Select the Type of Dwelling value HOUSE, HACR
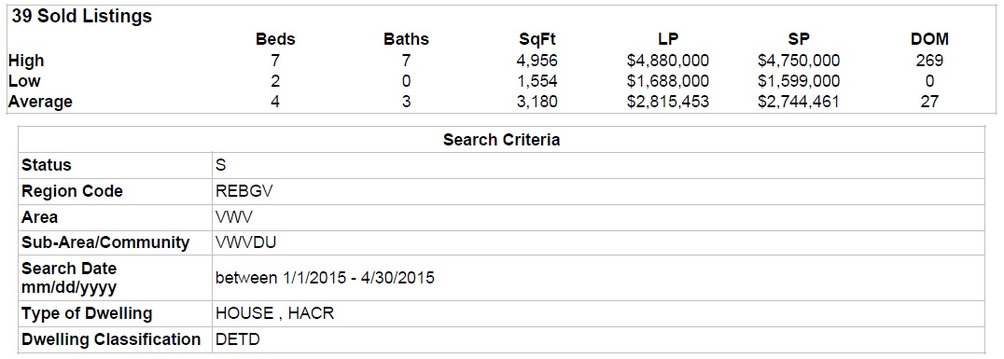 (275, 313)
